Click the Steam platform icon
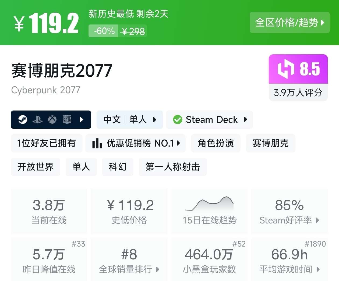The width and height of the screenshot is (339, 281). click(x=23, y=119)
